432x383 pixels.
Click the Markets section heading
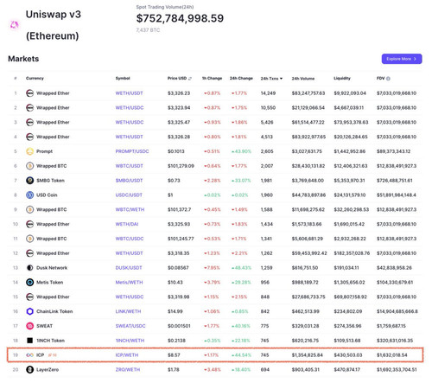click(23, 59)
